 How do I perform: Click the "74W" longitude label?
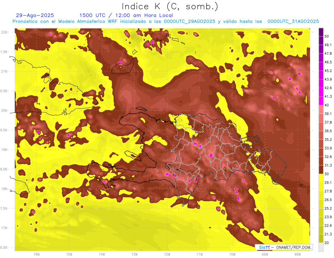(x=102, y=254)
